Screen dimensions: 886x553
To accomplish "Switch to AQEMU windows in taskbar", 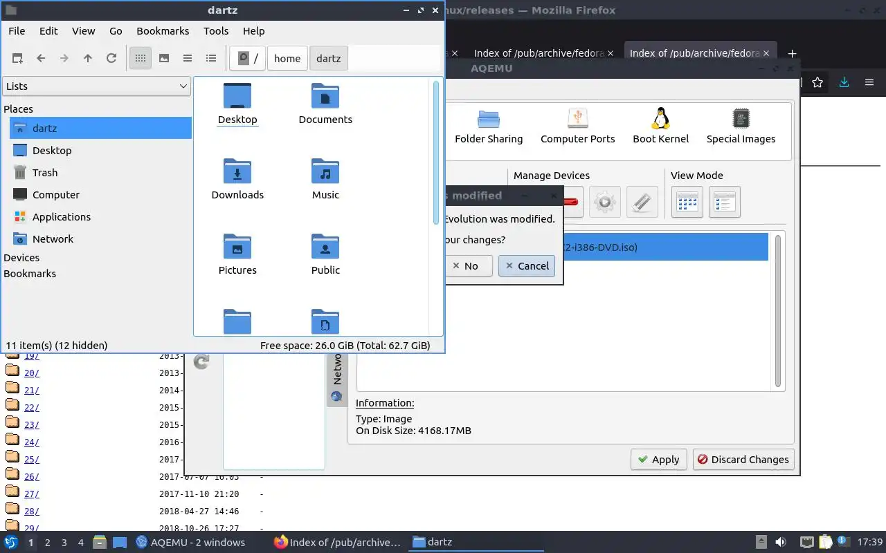I will [x=191, y=543].
